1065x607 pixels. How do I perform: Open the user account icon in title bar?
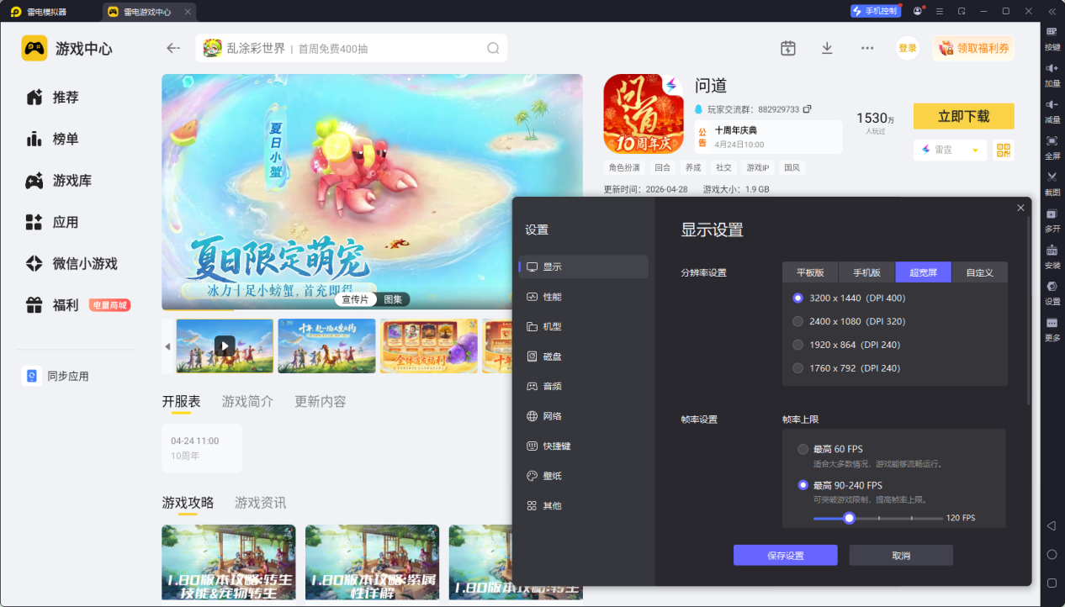point(917,11)
